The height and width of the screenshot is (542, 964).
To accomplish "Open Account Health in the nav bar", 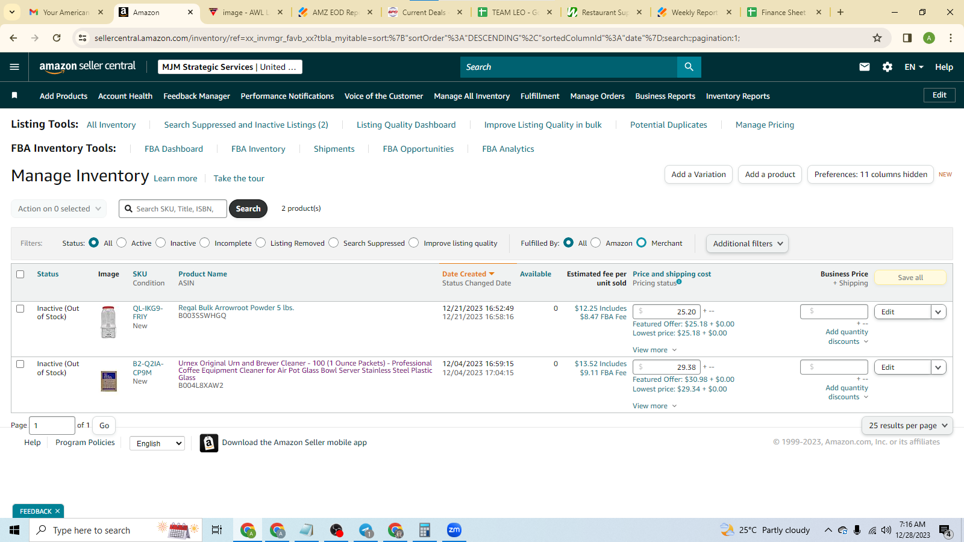I will pos(125,96).
